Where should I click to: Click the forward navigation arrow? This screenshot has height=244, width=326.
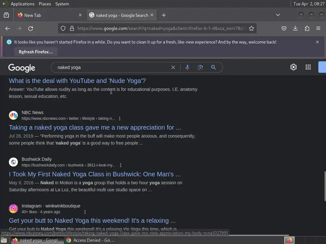pos(19,28)
